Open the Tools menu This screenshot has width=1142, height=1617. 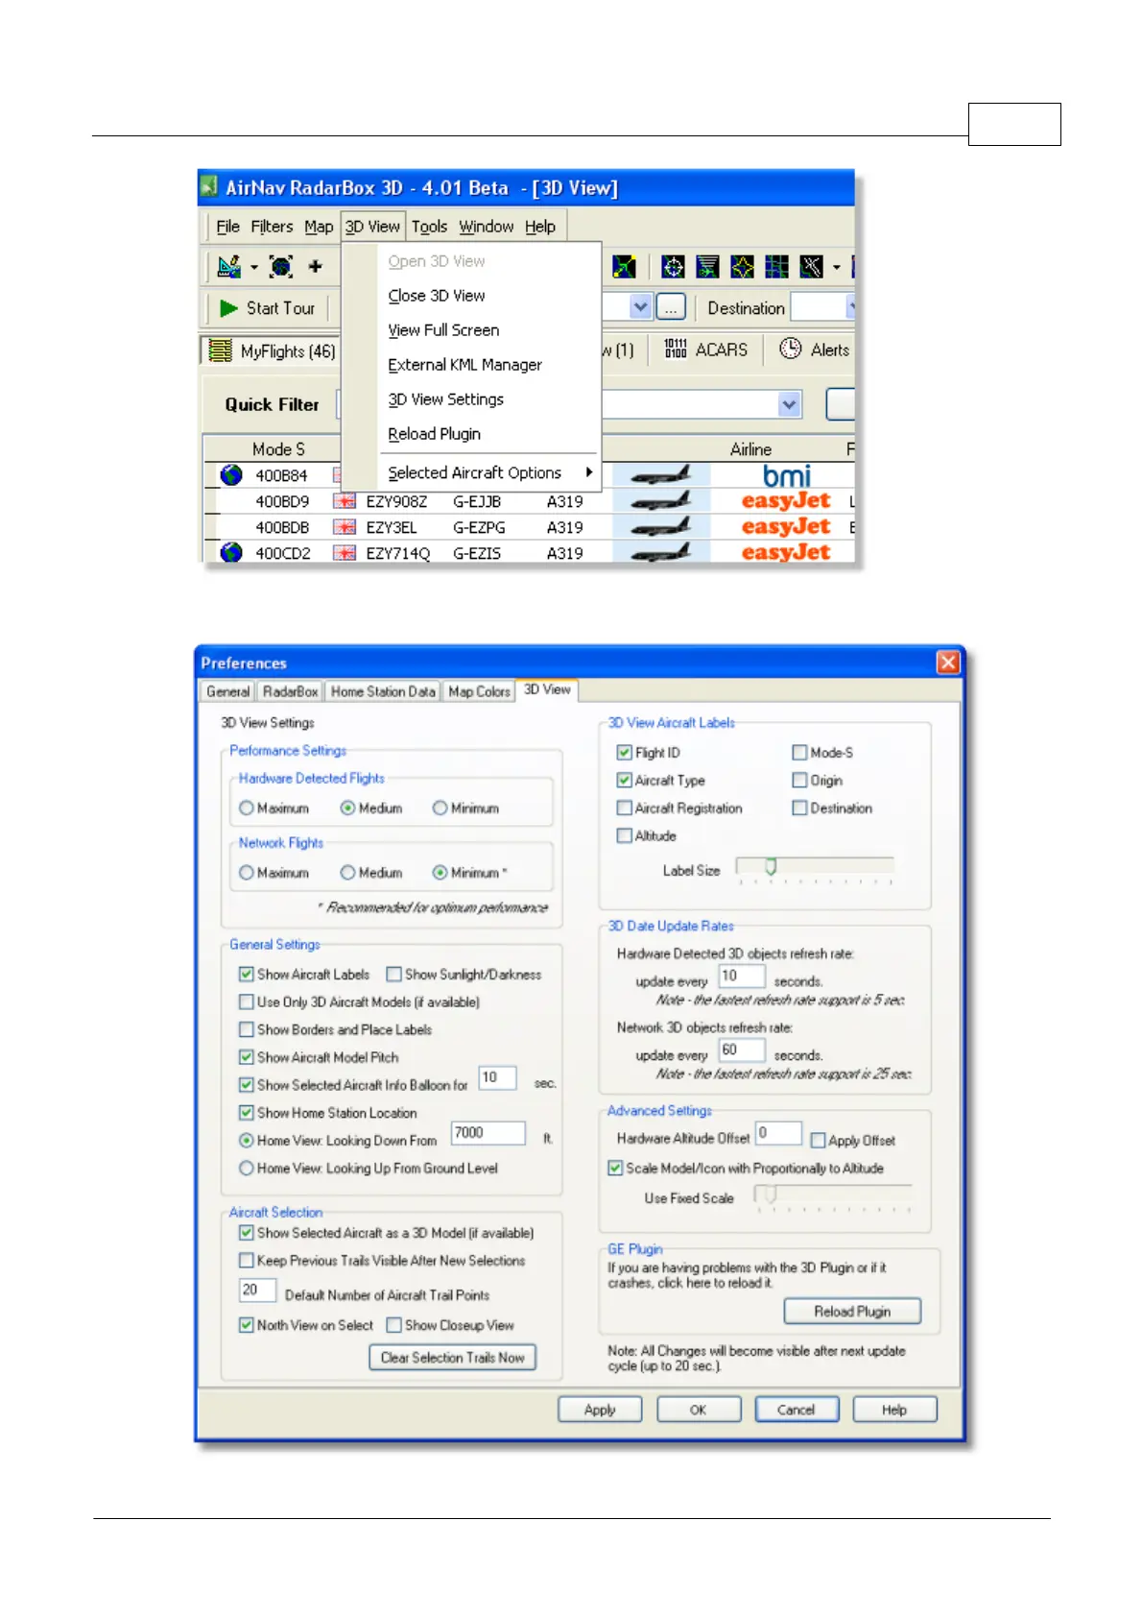coord(429,227)
